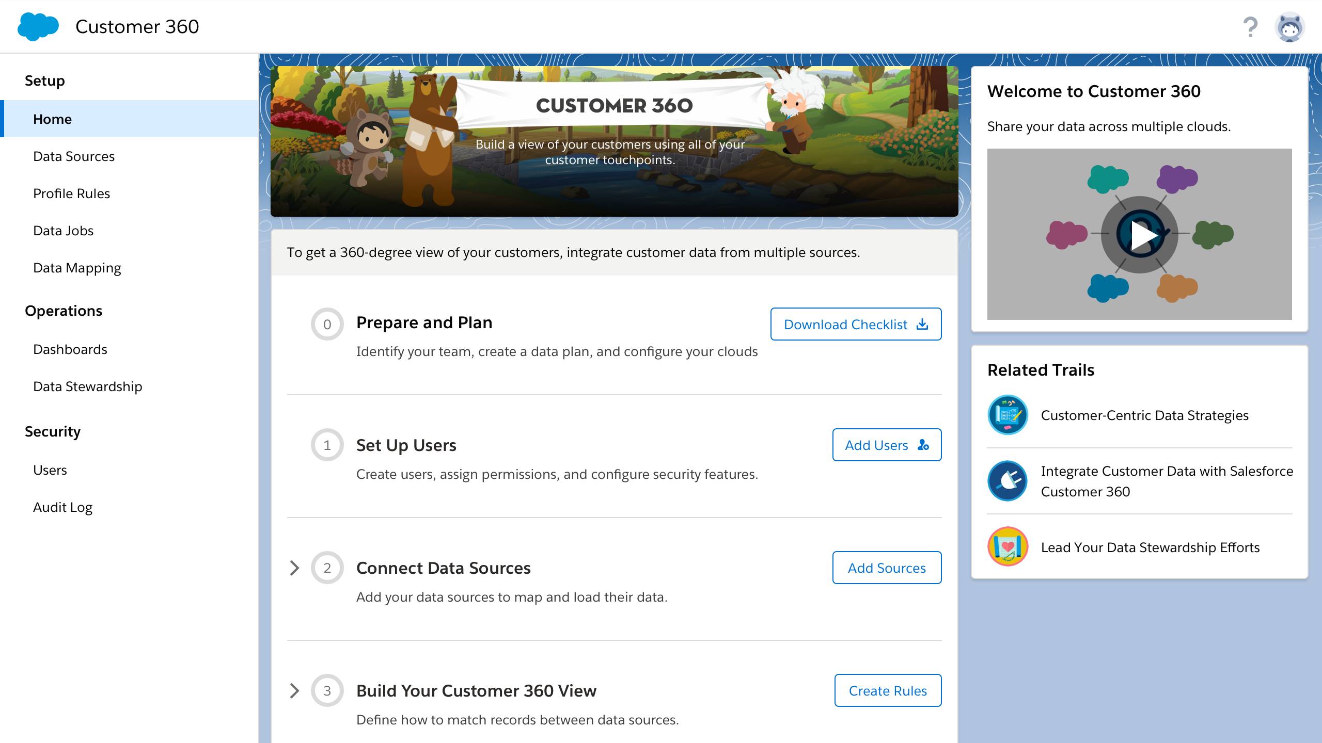Image resolution: width=1322 pixels, height=743 pixels.
Task: Click the Security section heading
Action: click(53, 431)
